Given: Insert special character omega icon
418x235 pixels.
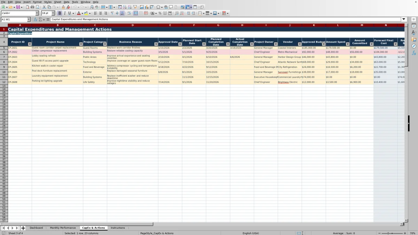Looking at the screenshot, I should [x=158, y=7].
